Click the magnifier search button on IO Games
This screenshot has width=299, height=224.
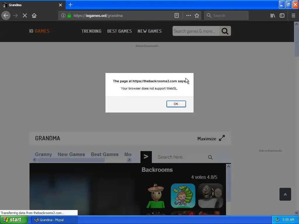225,31
